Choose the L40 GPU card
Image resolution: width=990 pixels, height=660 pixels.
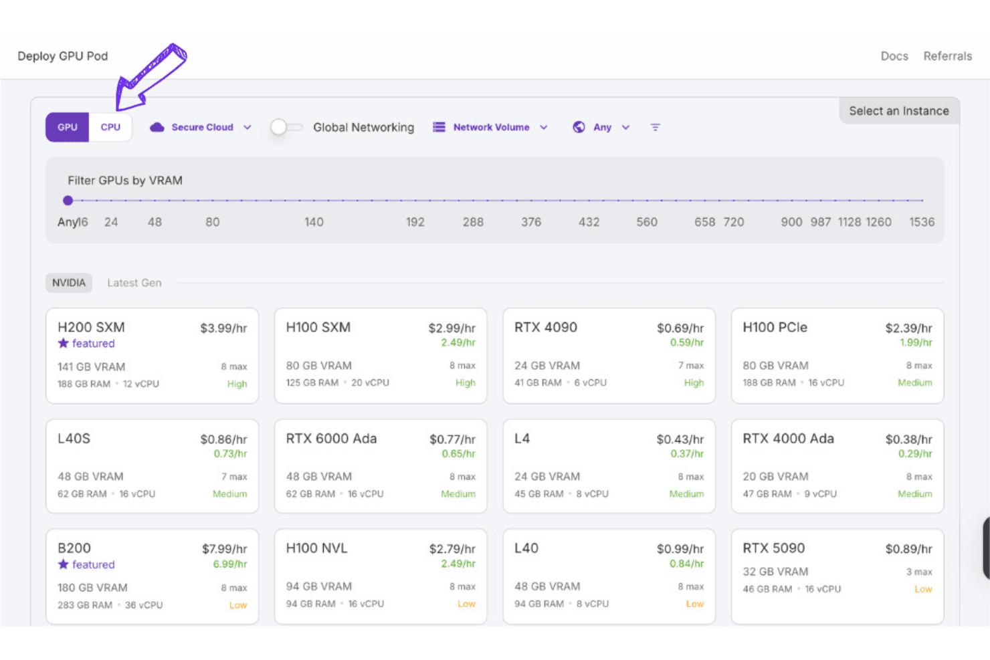[x=609, y=576]
